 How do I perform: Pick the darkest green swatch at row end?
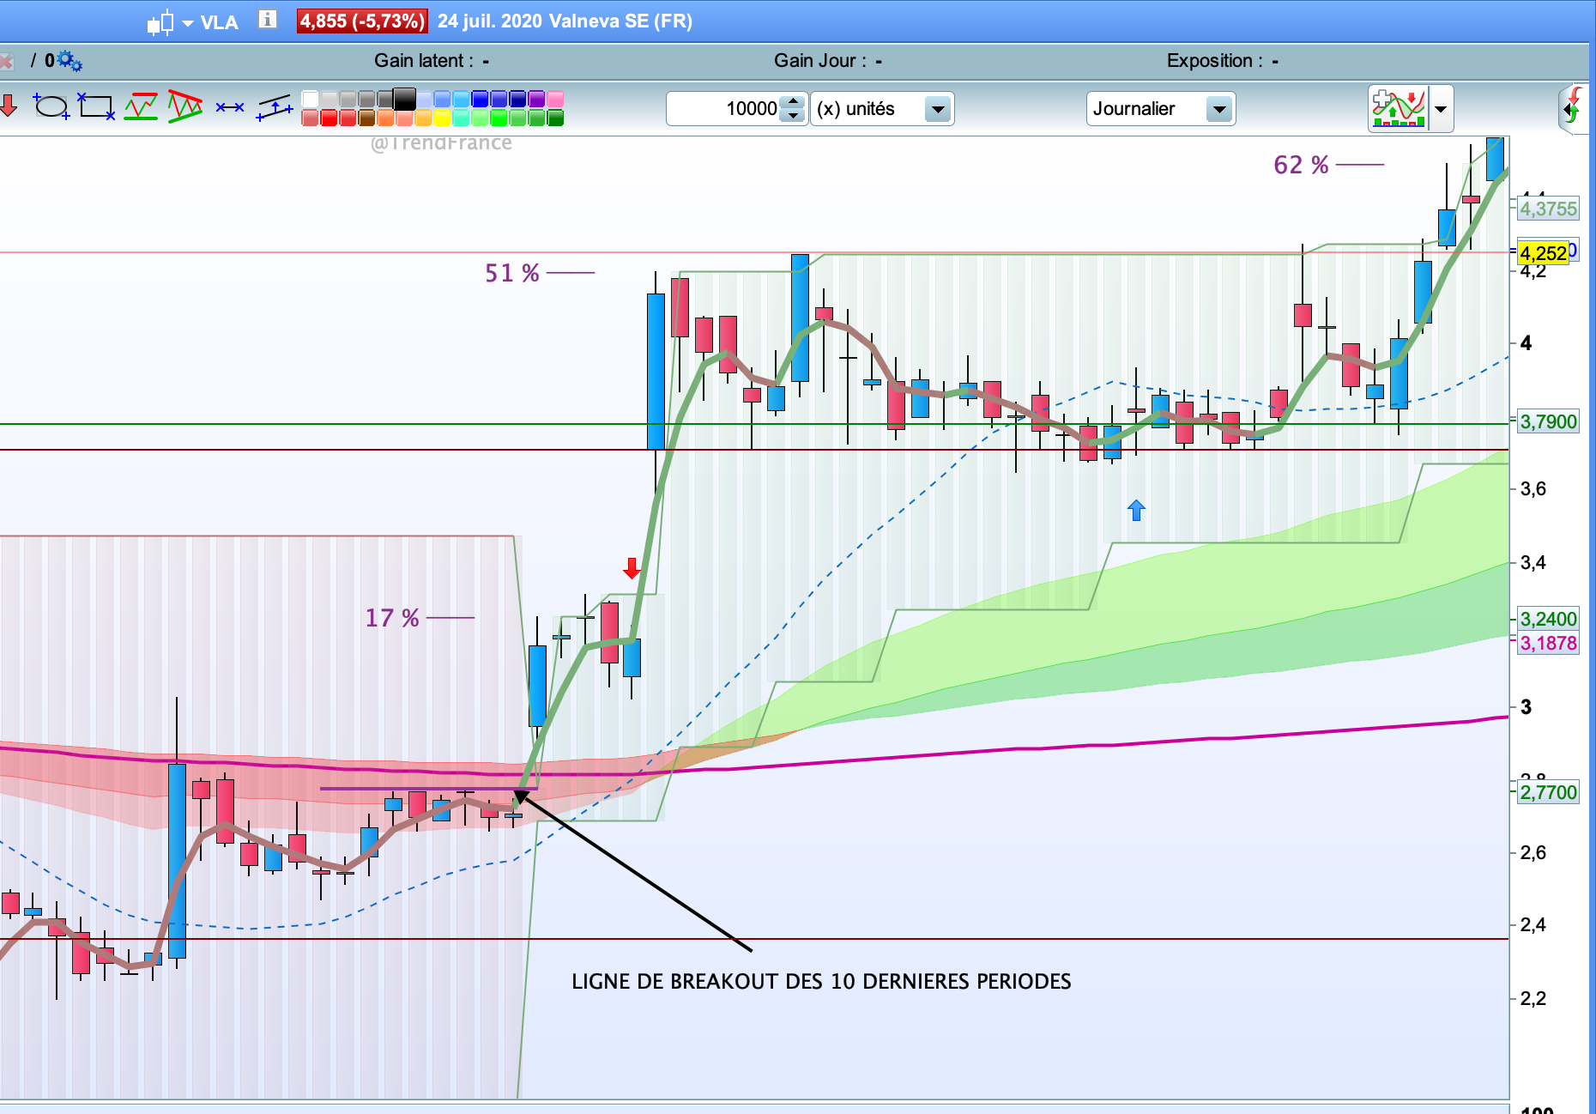(x=556, y=118)
